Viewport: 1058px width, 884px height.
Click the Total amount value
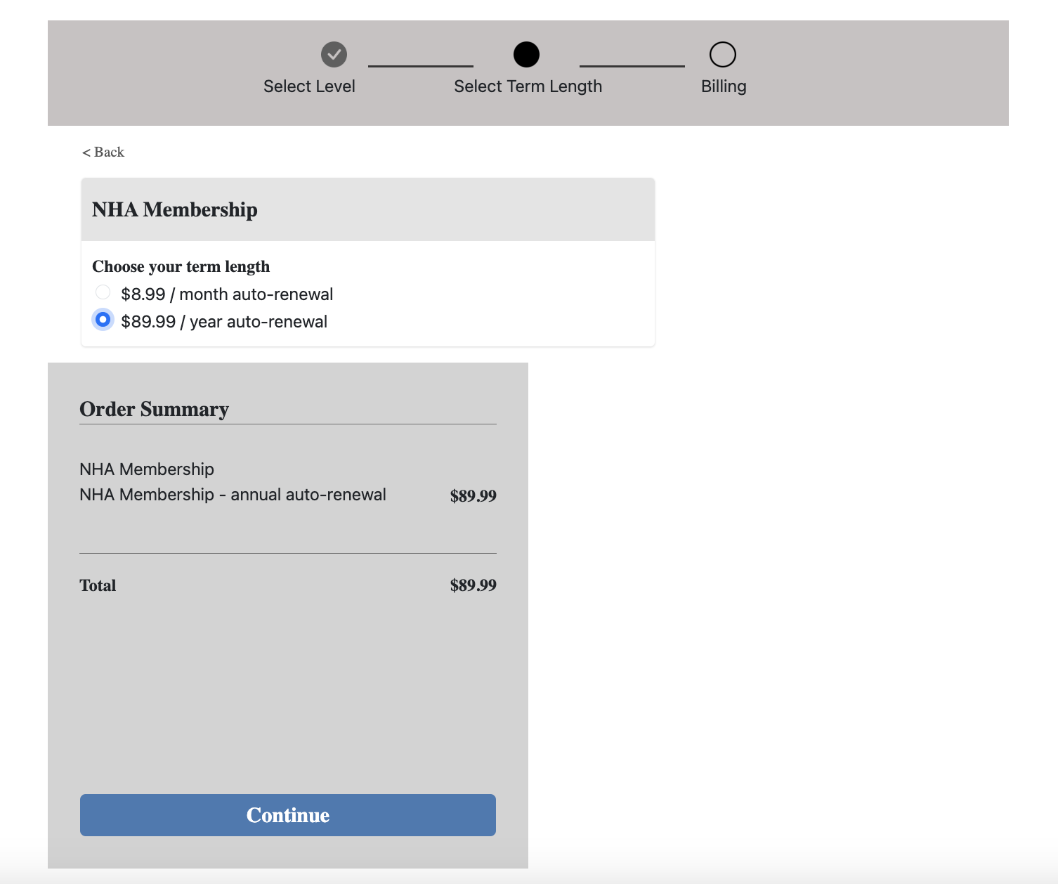473,585
